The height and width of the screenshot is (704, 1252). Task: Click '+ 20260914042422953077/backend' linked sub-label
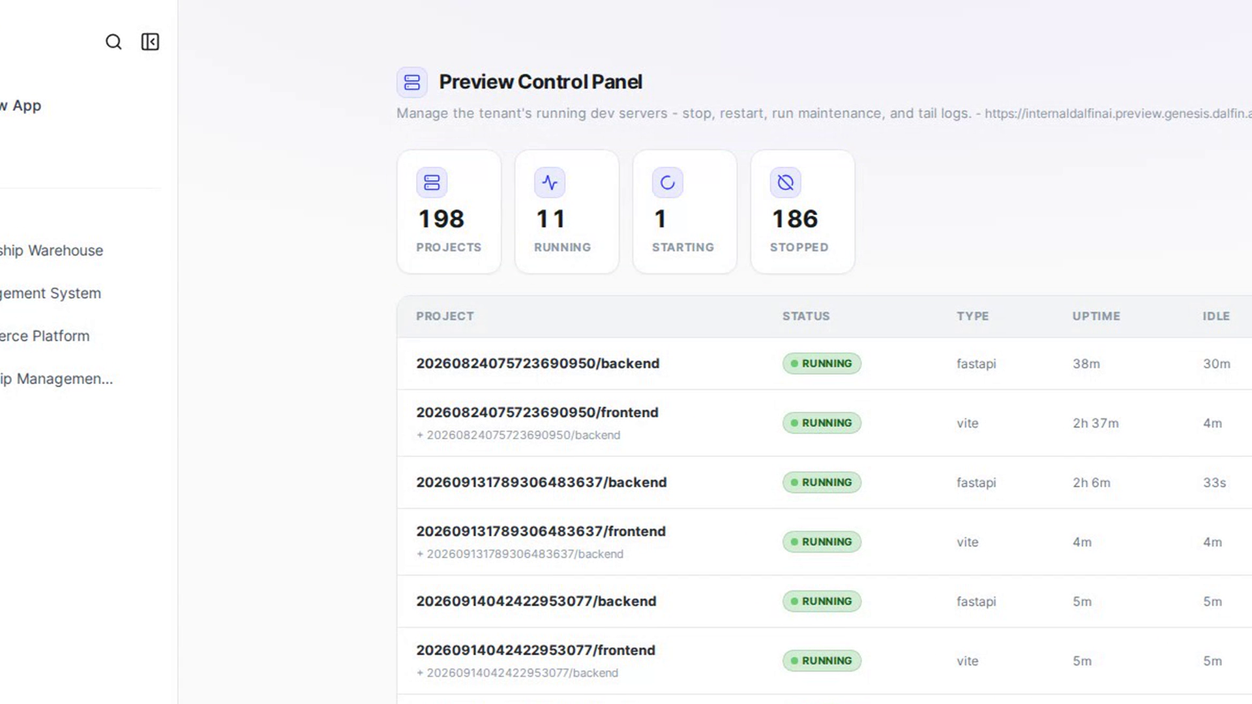517,673
